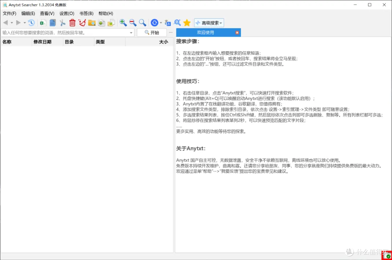This screenshot has width=392, height=260.
Task: Click the green check status icon
Action: point(388,256)
